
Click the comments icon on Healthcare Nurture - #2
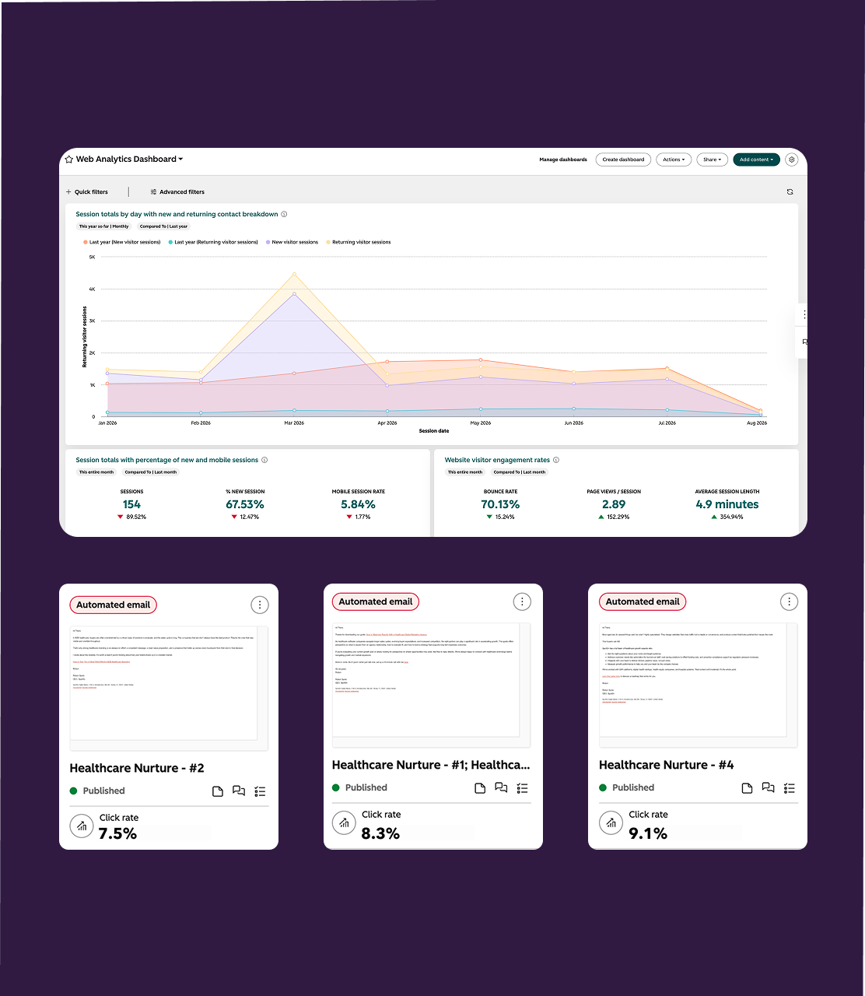click(239, 791)
